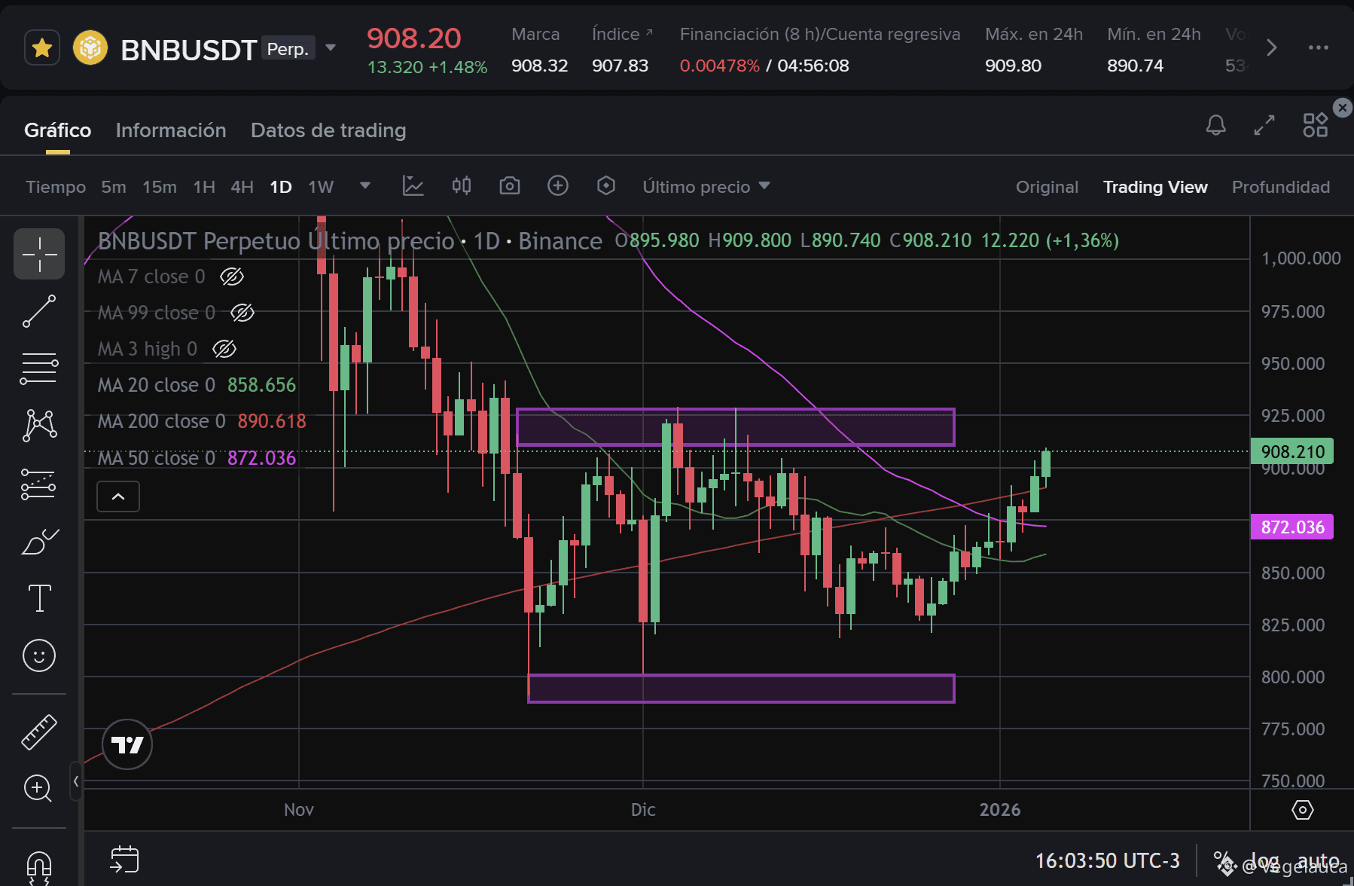Show the MA 99 close indicator
The height and width of the screenshot is (886, 1354).
(242, 313)
